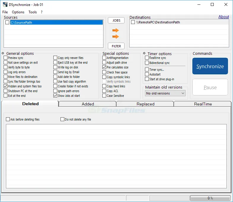Open the File menu
Screen dimensions: 233x202
tap(5, 12)
